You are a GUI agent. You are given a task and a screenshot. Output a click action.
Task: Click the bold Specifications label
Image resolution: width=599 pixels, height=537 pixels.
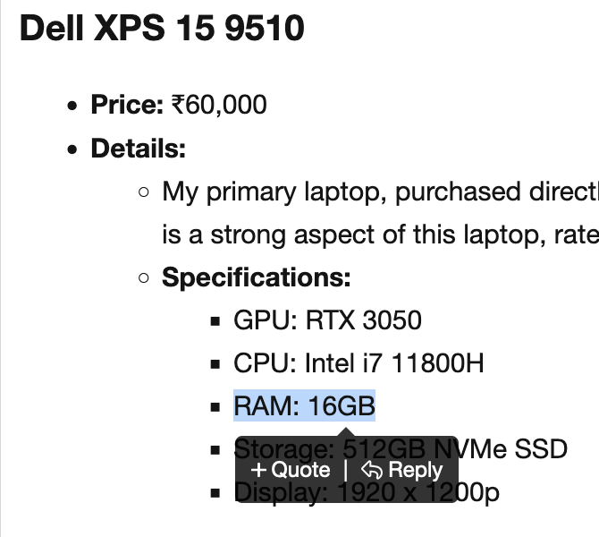[x=256, y=277]
